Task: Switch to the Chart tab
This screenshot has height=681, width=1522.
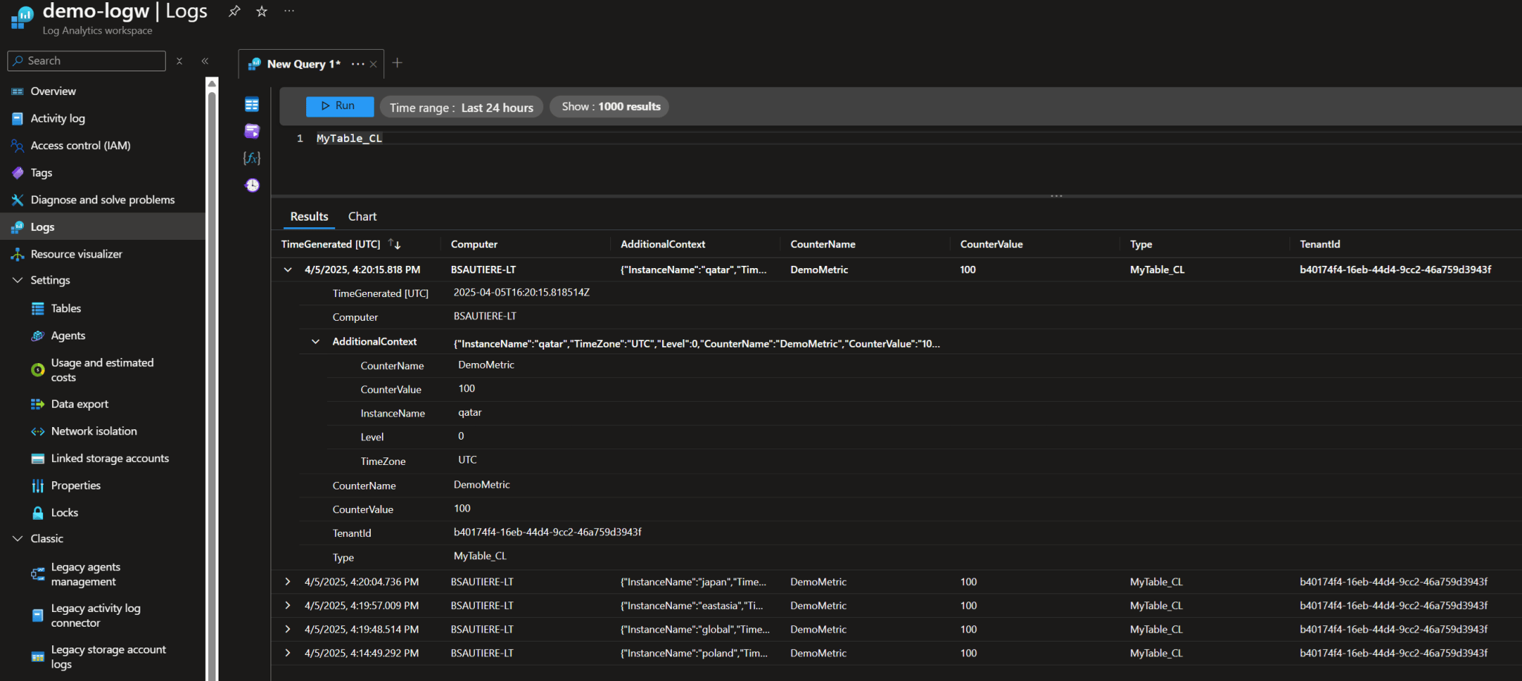Action: (362, 216)
